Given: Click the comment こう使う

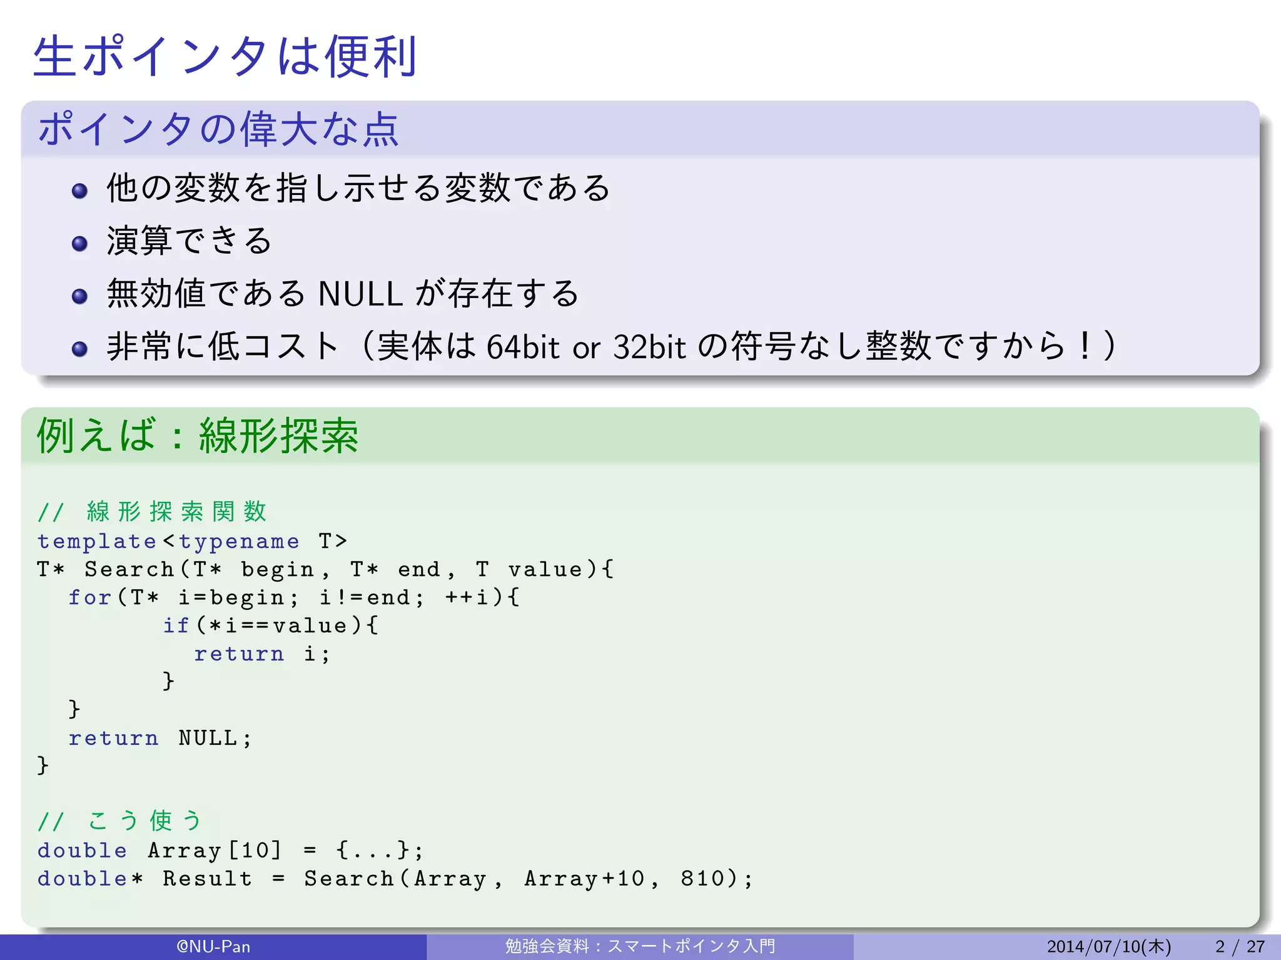Looking at the screenshot, I should point(144,821).
